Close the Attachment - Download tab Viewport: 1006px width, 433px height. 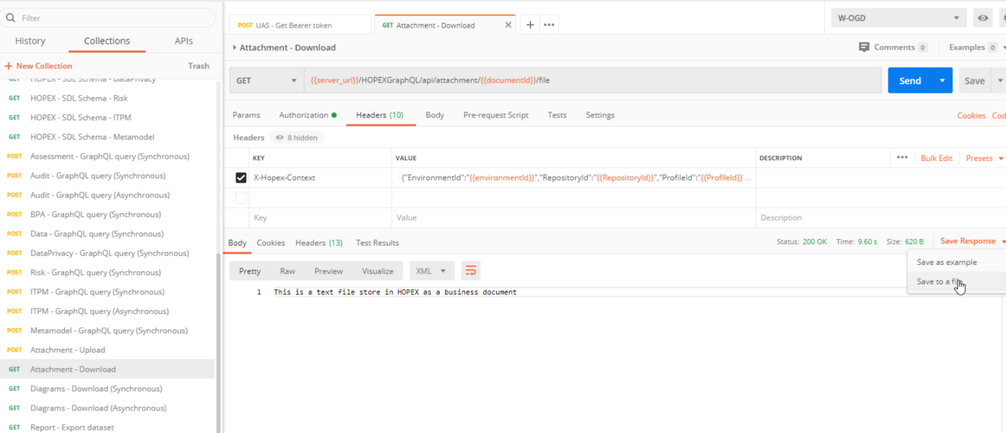pyautogui.click(x=508, y=25)
